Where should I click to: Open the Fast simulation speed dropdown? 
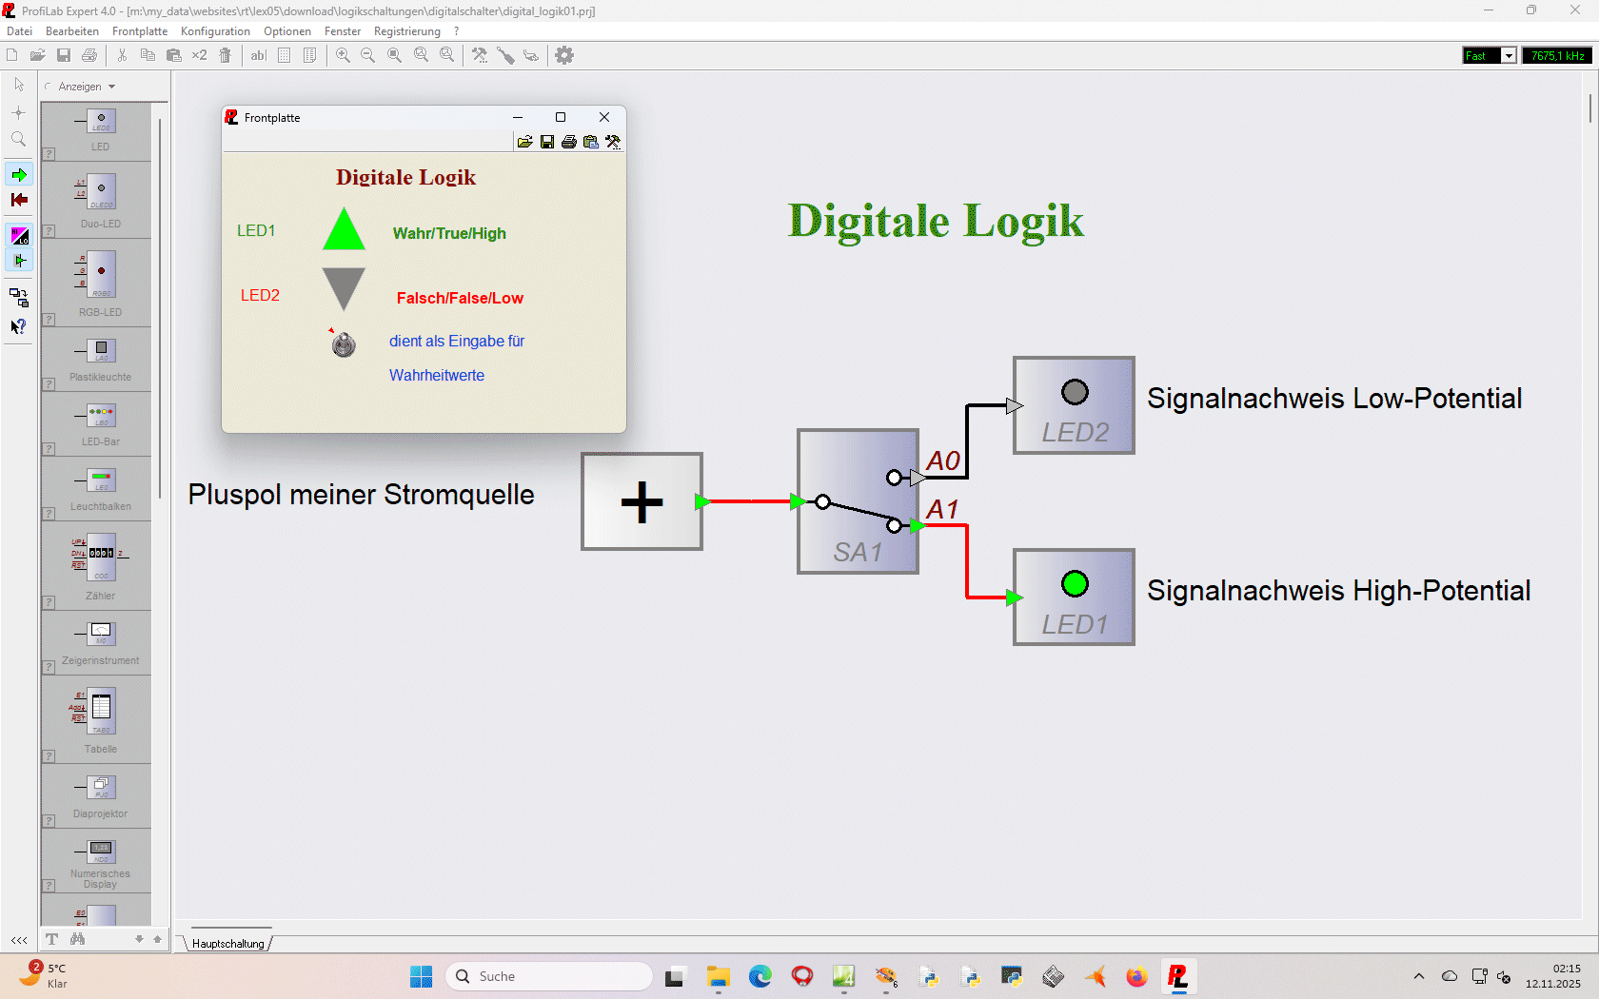point(1509,56)
